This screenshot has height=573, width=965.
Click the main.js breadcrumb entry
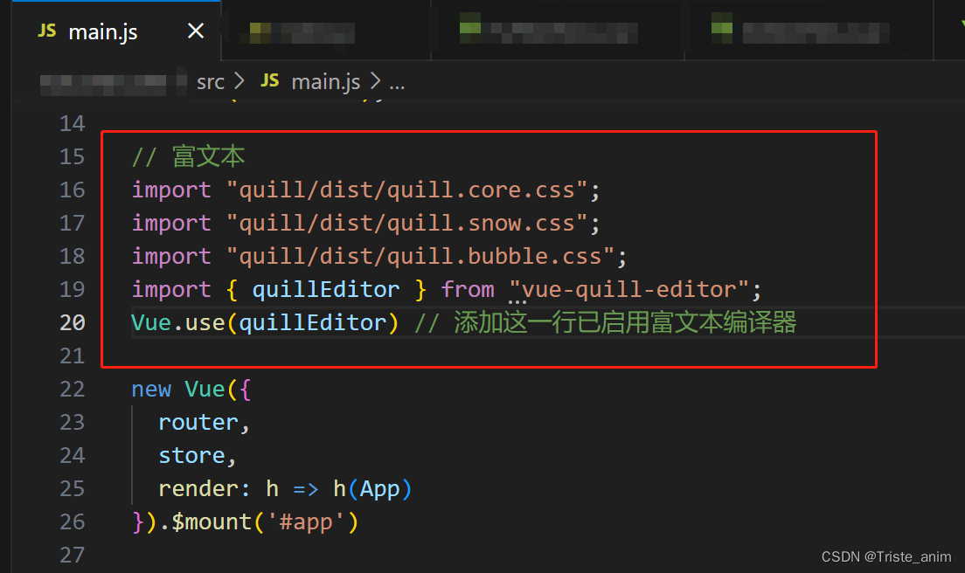point(325,81)
